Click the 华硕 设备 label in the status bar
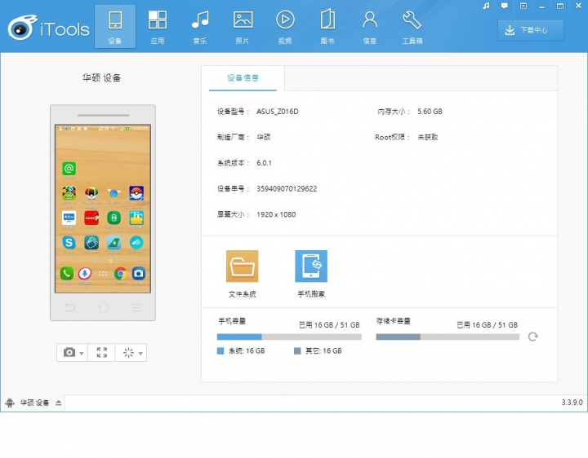588x458 pixels. (34, 403)
